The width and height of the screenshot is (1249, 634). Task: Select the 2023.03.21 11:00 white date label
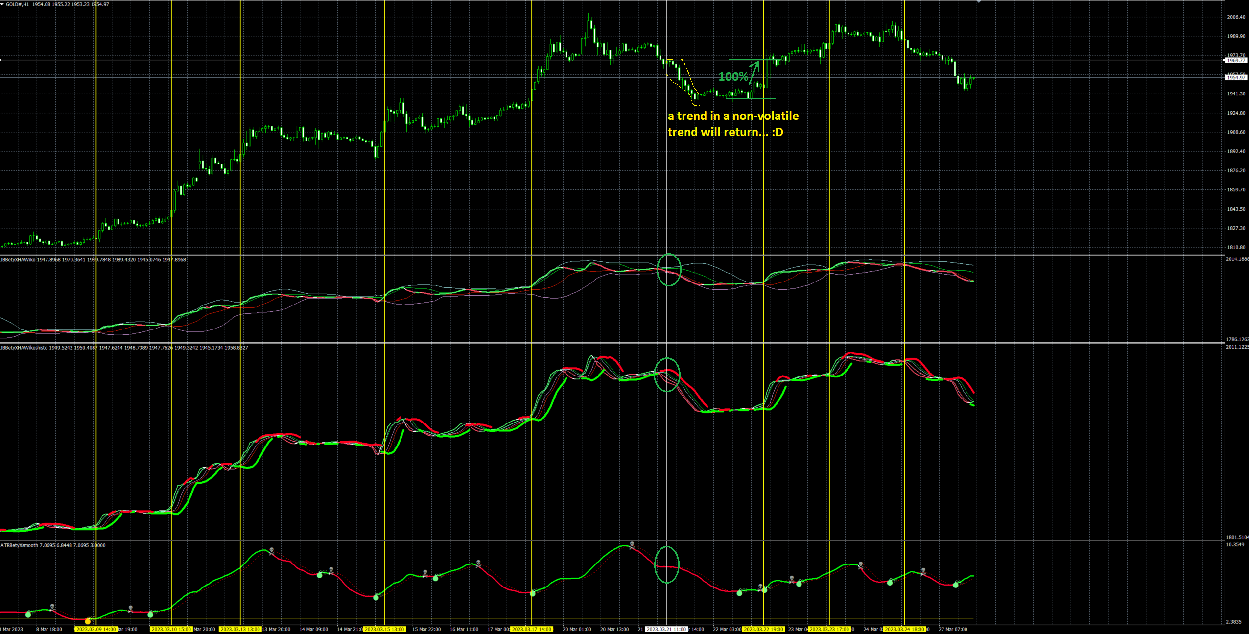point(666,629)
